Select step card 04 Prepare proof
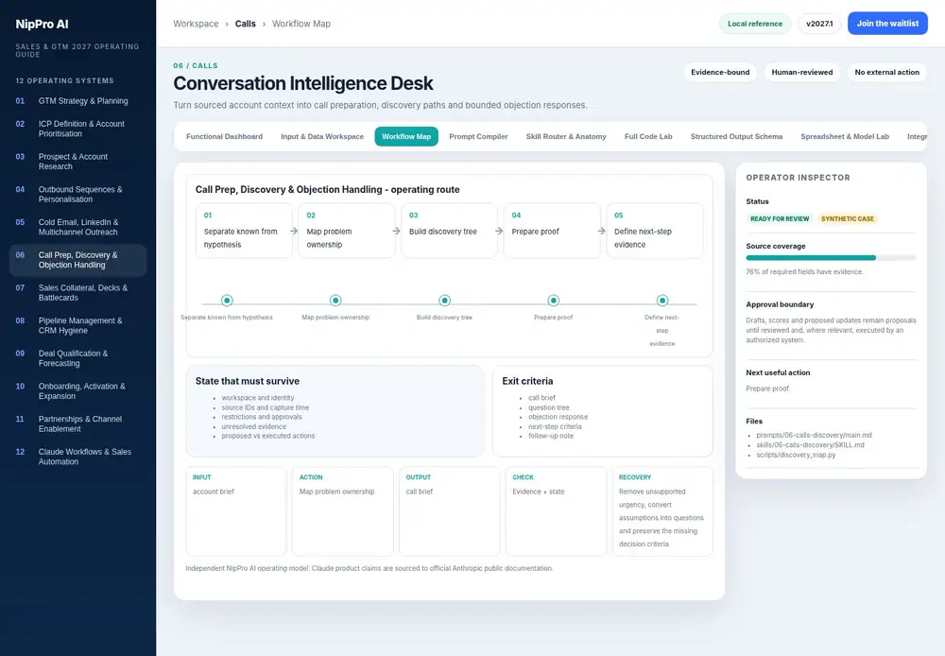Image resolution: width=945 pixels, height=656 pixels. 552,231
